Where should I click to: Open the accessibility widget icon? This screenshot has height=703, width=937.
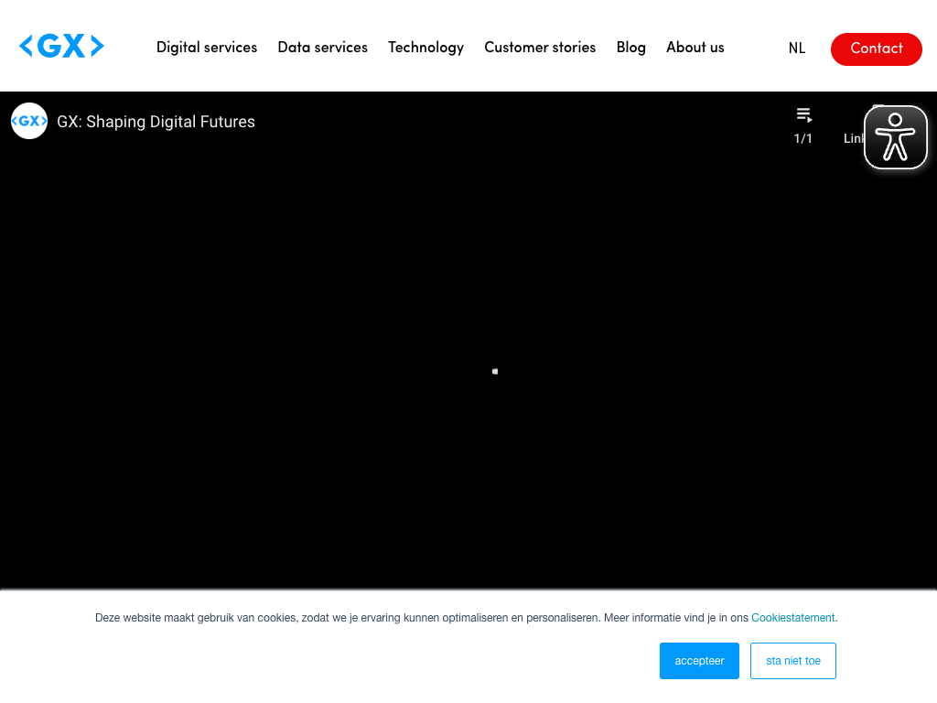895,138
